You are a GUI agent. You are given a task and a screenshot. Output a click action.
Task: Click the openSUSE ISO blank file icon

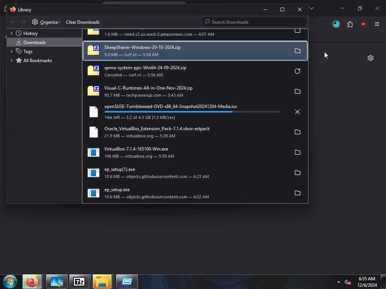click(93, 112)
